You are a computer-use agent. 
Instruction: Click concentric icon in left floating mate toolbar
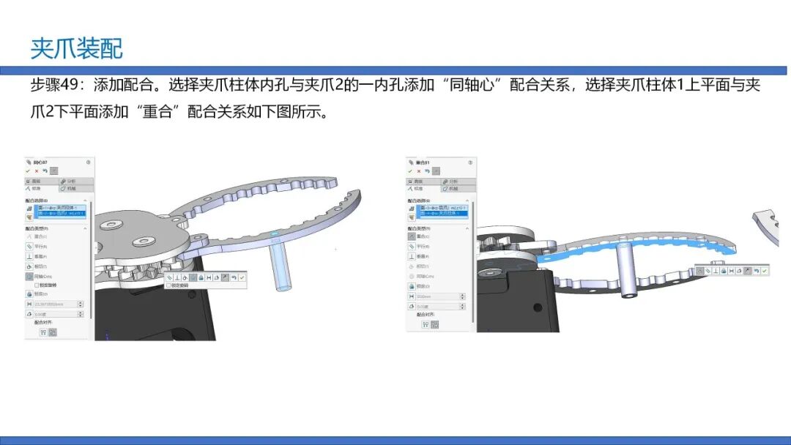pyautogui.click(x=193, y=277)
